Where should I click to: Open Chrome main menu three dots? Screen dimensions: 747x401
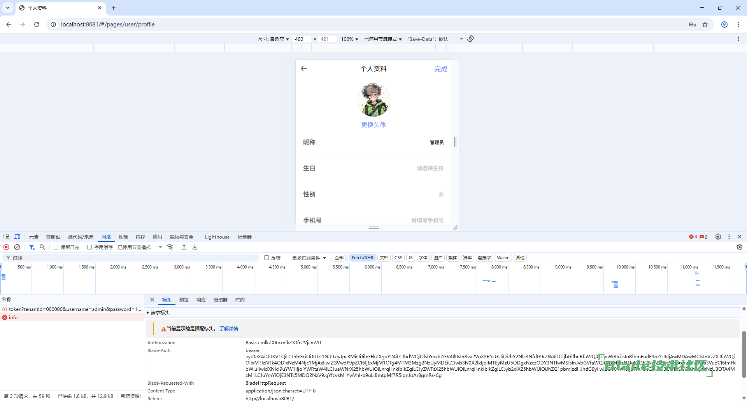738,24
